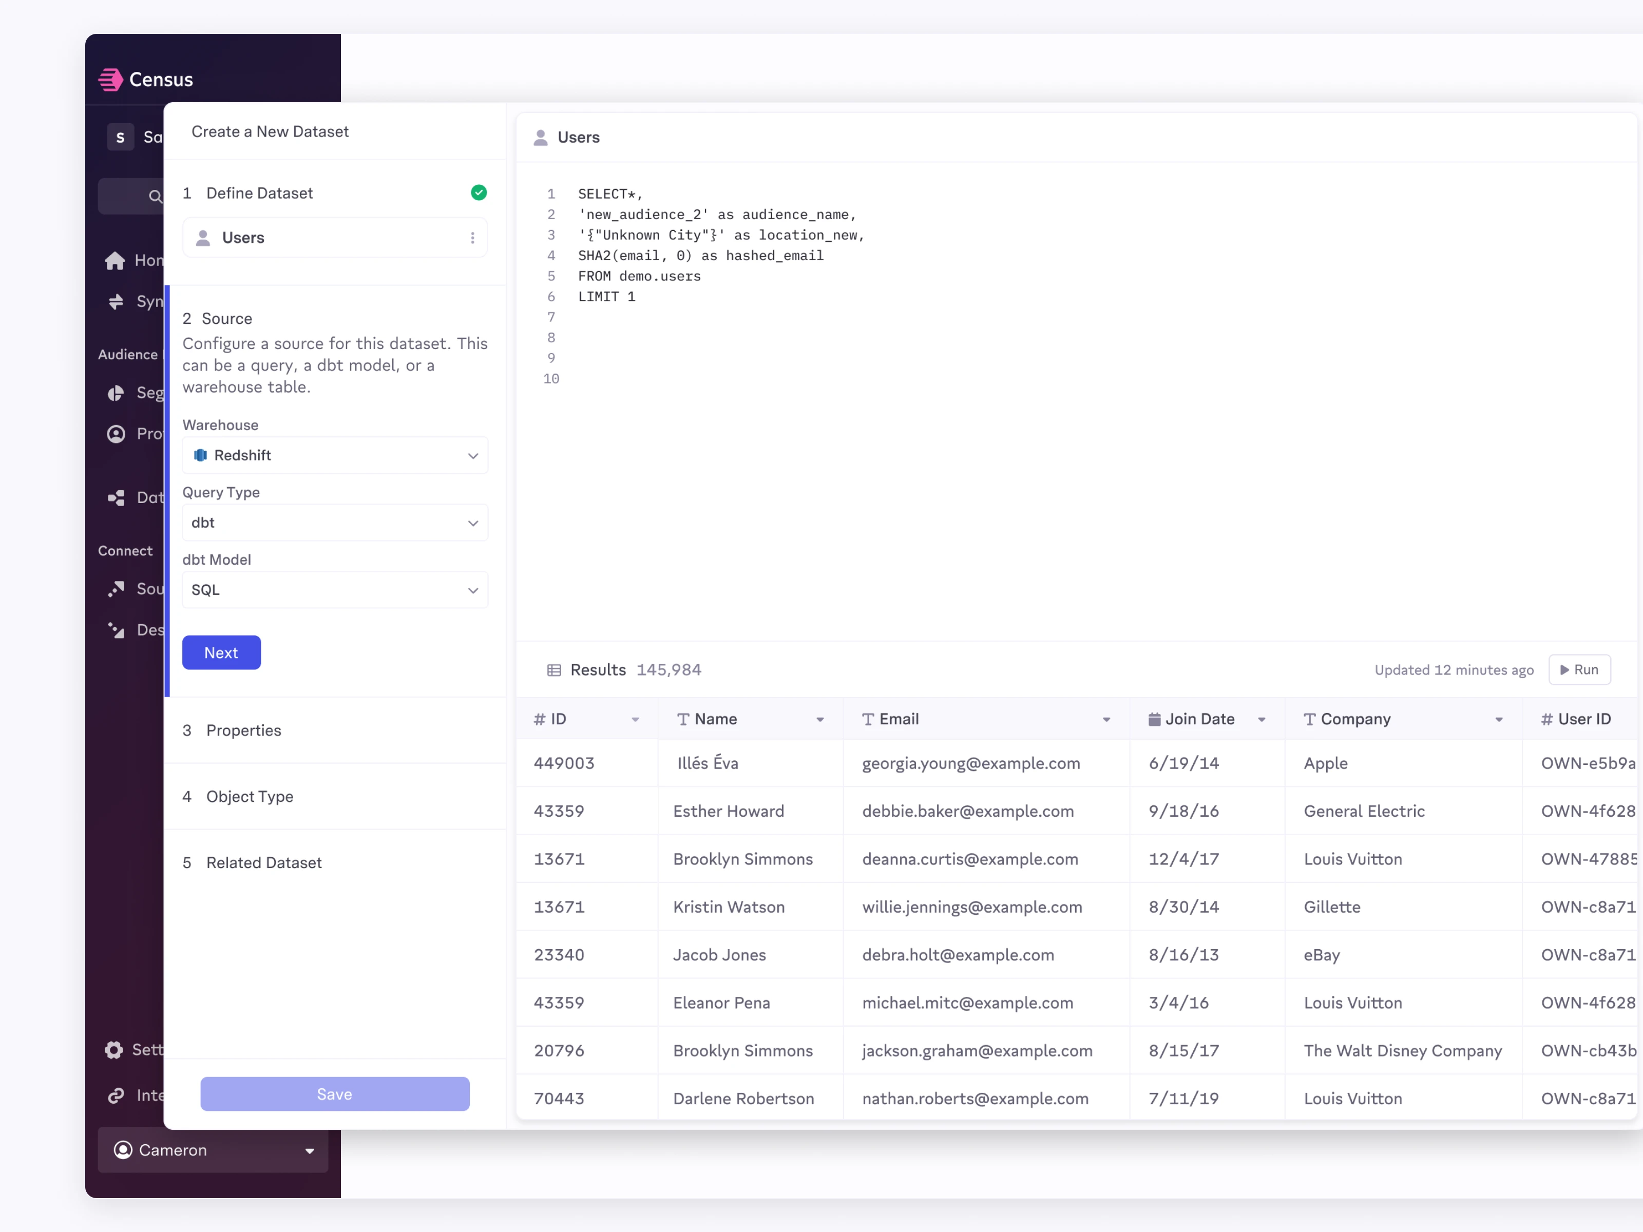
Task: Click the Census logo
Action: [146, 80]
